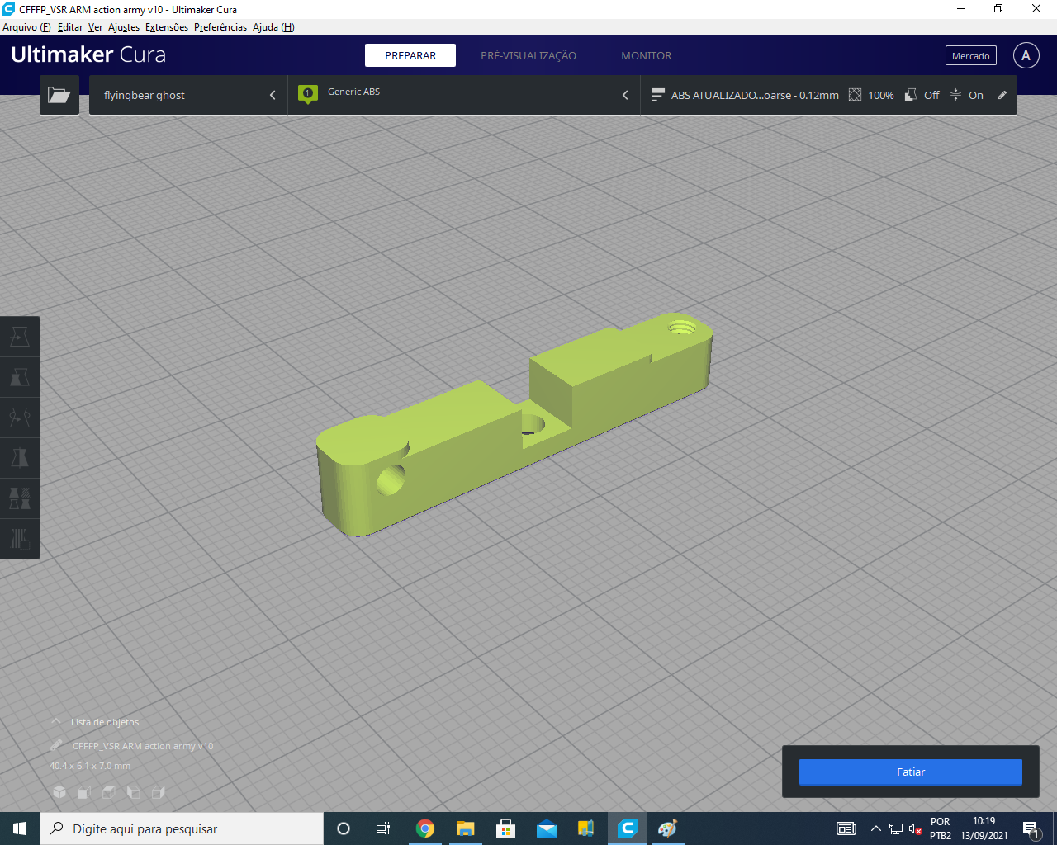
Task: Click the volume icon in system tray
Action: click(916, 828)
